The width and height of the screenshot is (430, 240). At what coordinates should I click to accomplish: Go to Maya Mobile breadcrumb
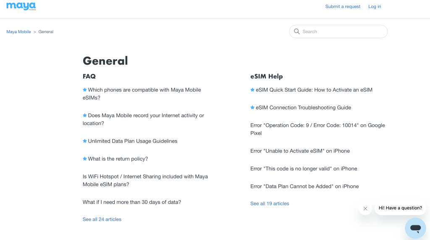18,32
